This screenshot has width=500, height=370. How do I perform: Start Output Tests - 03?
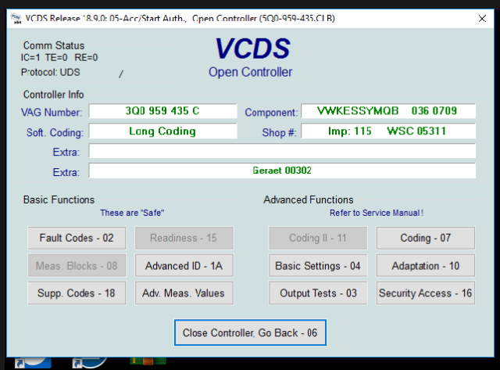click(318, 293)
